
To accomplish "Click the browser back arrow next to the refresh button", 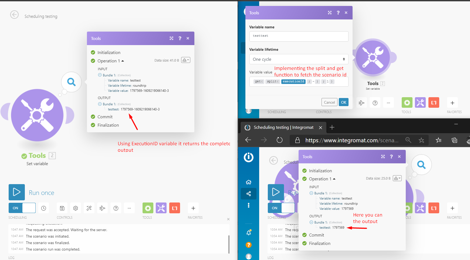I will coord(248,140).
